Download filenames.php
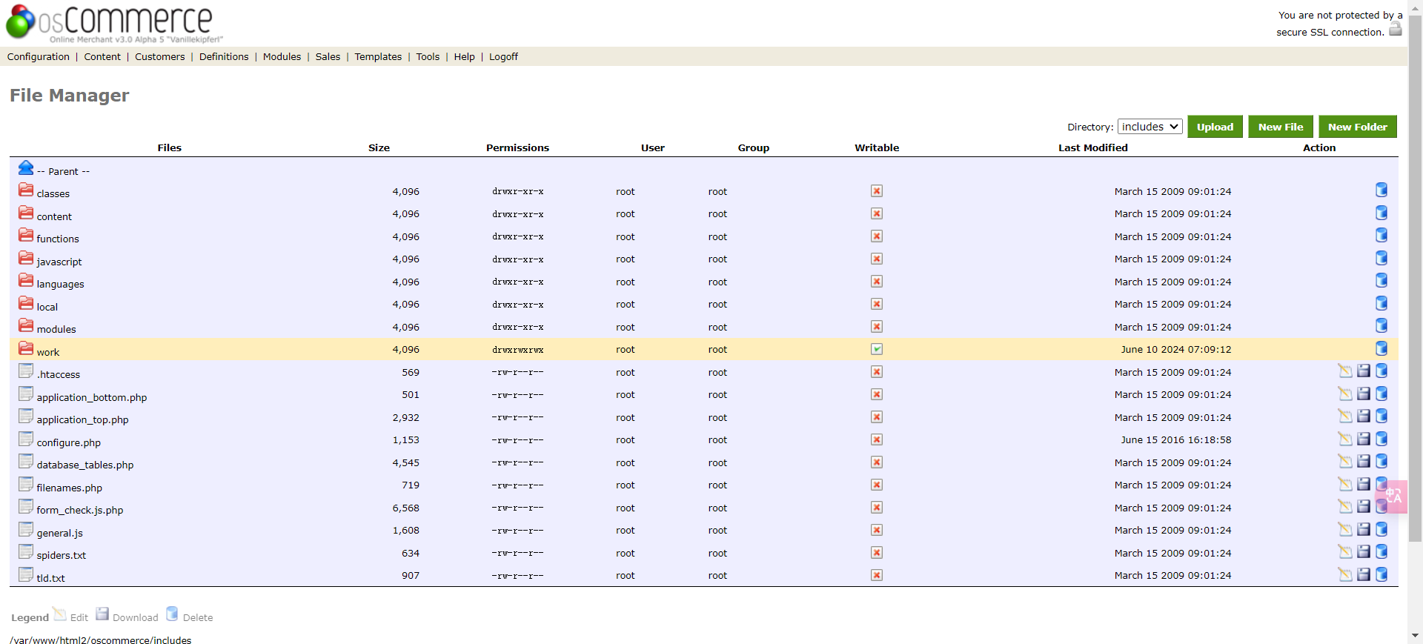Image resolution: width=1423 pixels, height=644 pixels. coord(1364,485)
